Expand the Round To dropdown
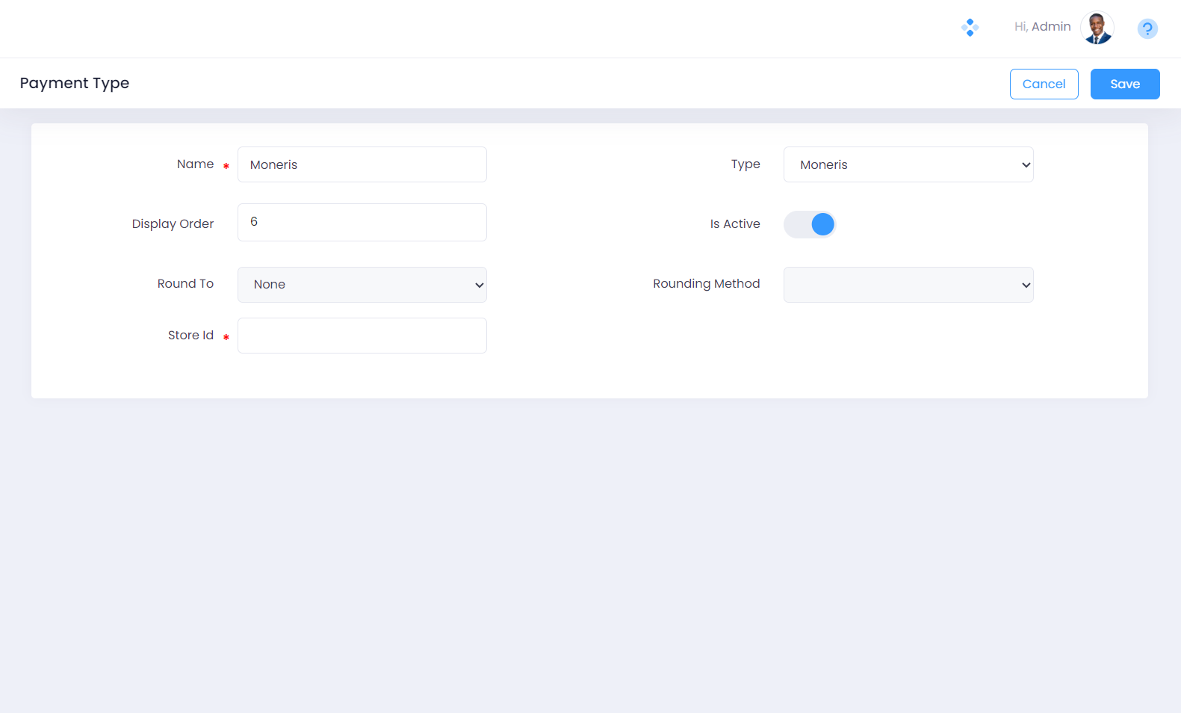Image resolution: width=1181 pixels, height=713 pixels. tap(362, 285)
